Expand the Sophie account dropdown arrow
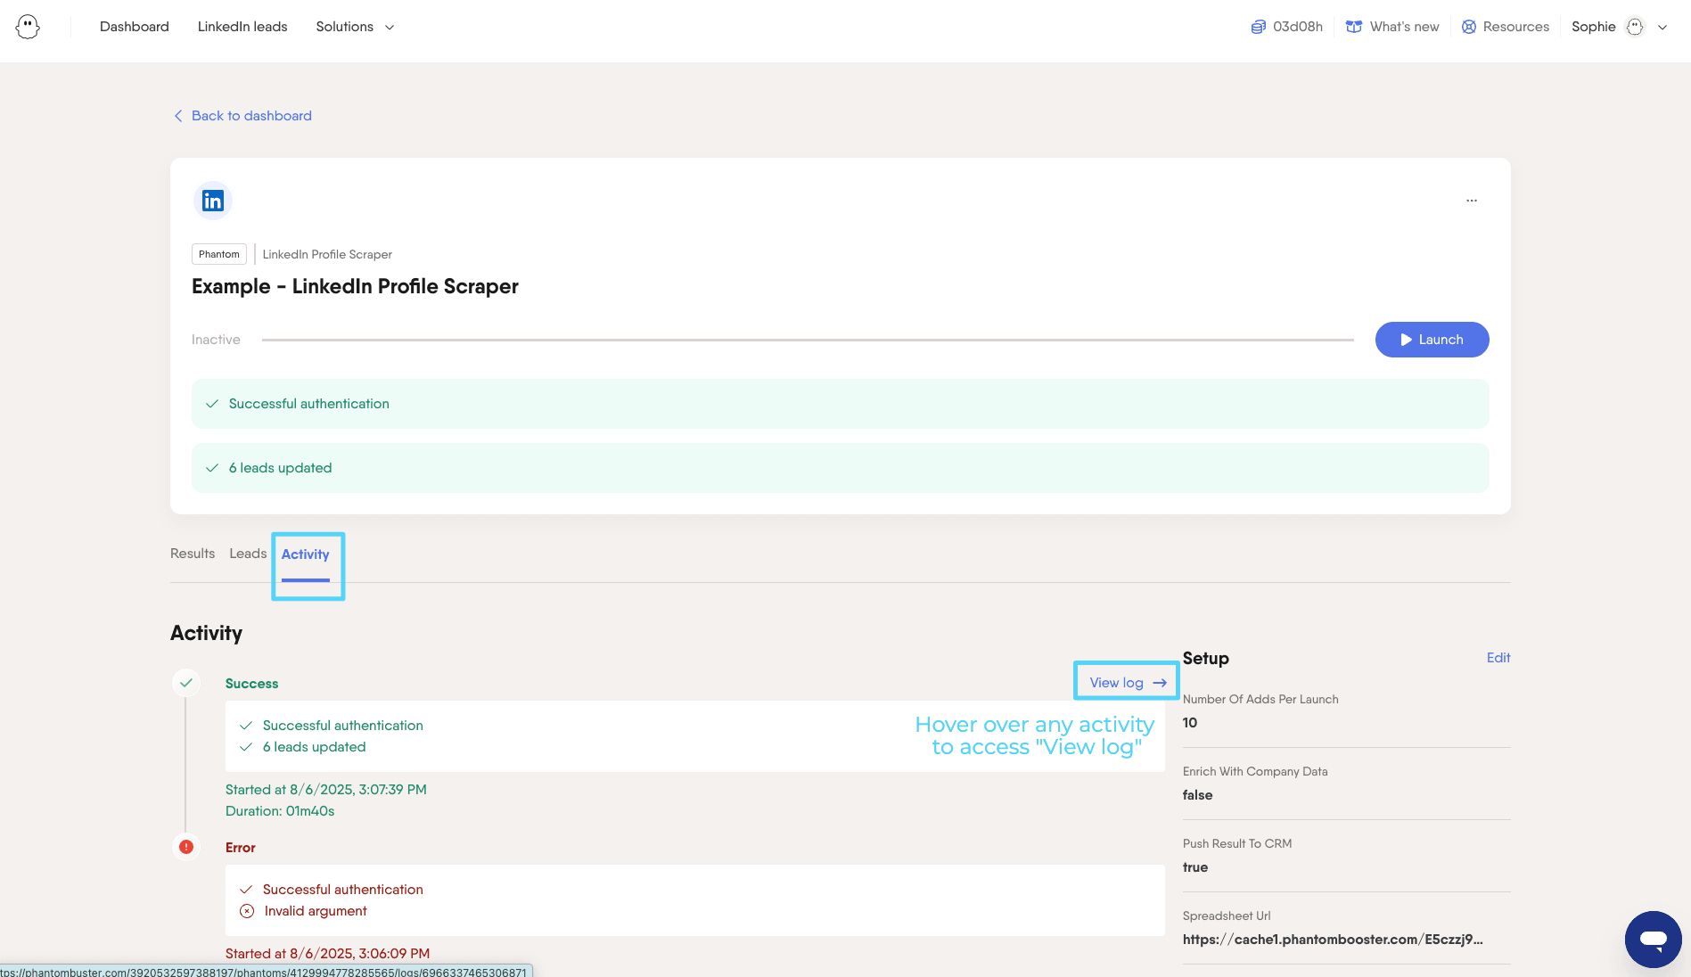Viewport: 1691px width, 977px height. (1662, 28)
